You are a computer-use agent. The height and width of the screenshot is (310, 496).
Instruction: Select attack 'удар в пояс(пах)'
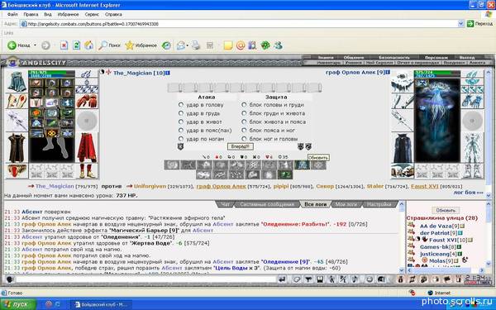[180, 130]
